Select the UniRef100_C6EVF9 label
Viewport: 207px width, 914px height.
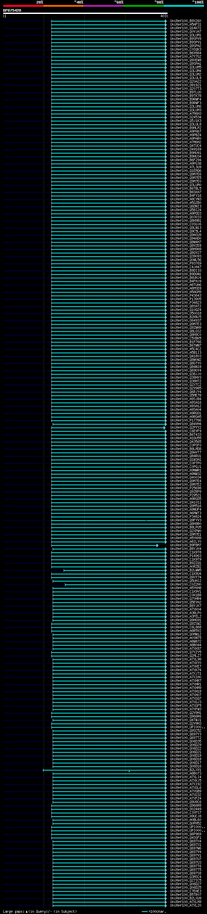click(x=186, y=431)
